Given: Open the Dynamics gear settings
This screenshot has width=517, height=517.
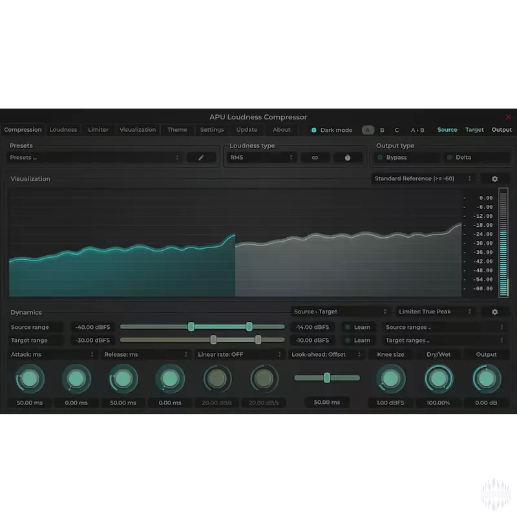Looking at the screenshot, I should (x=494, y=311).
